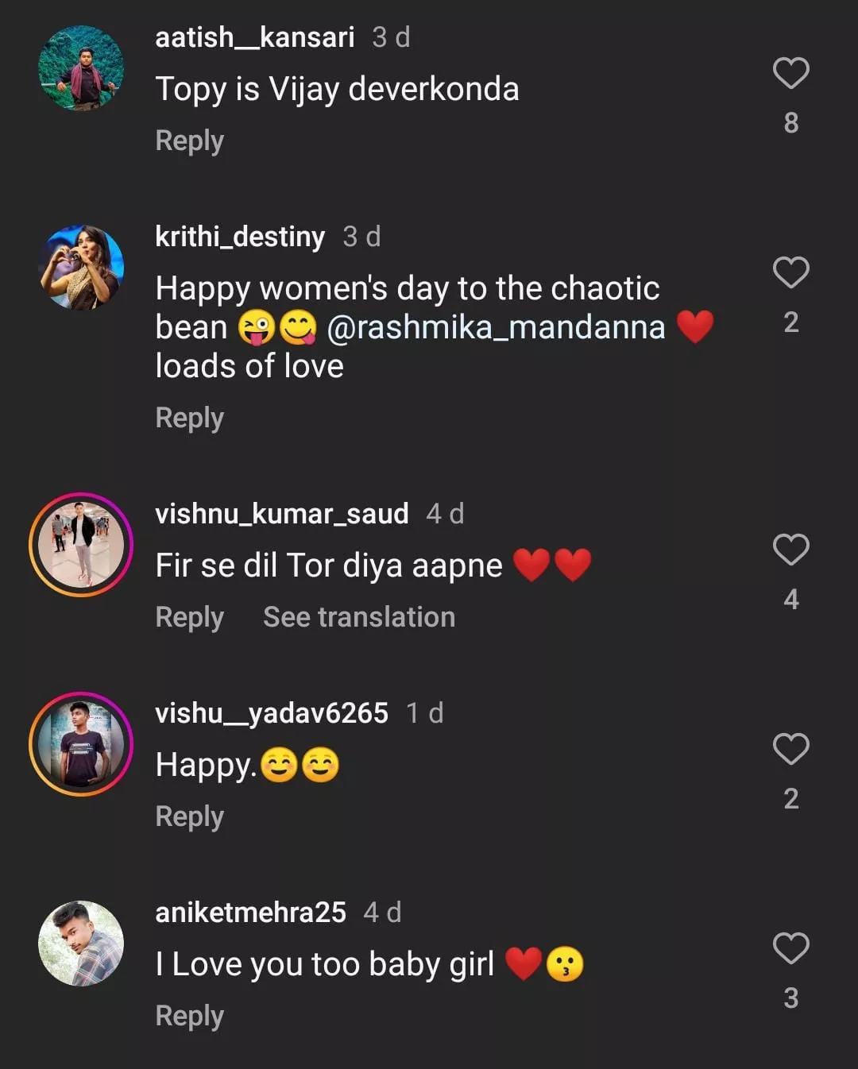The image size is (858, 1069).
Task: View vishu__yadav6265's story from avatar
Action: tap(81, 744)
